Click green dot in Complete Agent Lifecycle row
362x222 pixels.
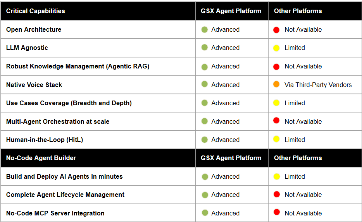[x=205, y=195]
